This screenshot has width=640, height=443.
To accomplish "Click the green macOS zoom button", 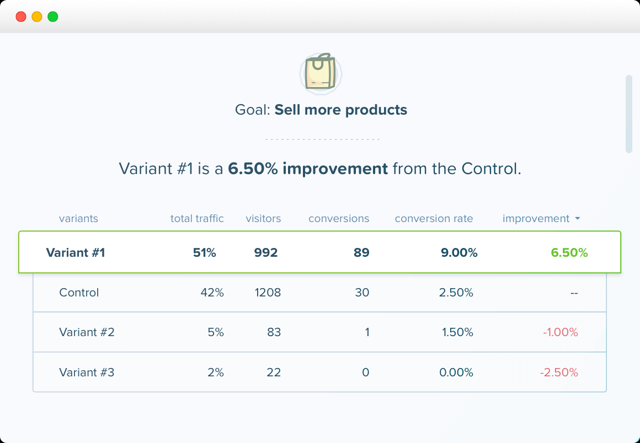I will pos(52,17).
